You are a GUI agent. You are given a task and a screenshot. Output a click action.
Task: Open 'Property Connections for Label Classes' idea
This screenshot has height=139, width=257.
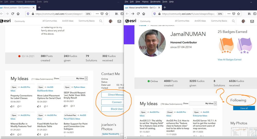click(x=21, y=97)
